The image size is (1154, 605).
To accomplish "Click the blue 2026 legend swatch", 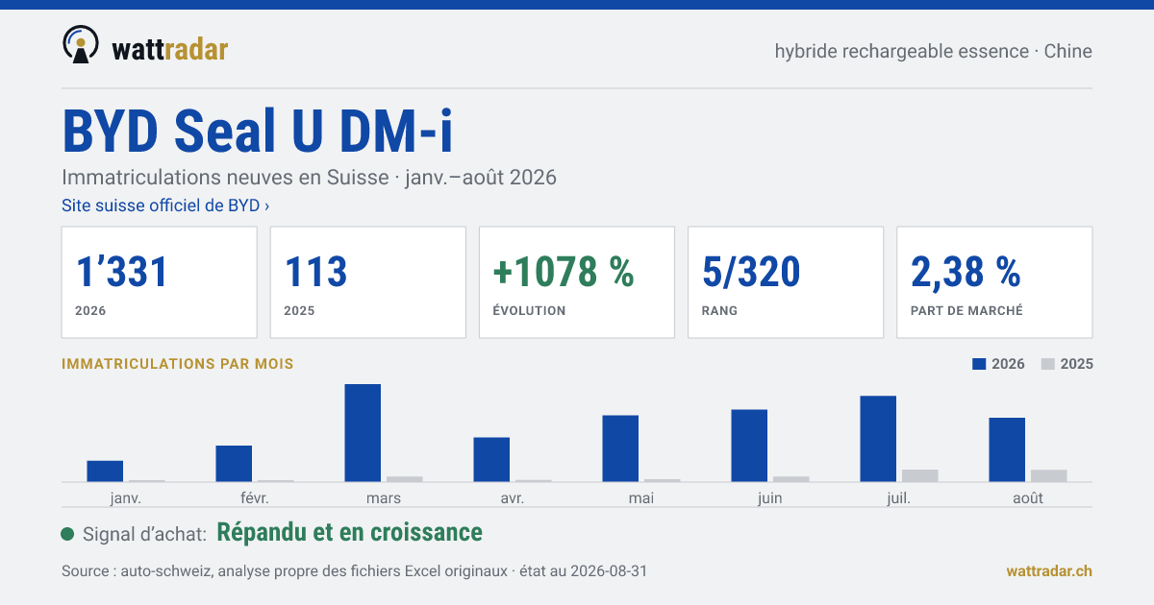I will (979, 364).
